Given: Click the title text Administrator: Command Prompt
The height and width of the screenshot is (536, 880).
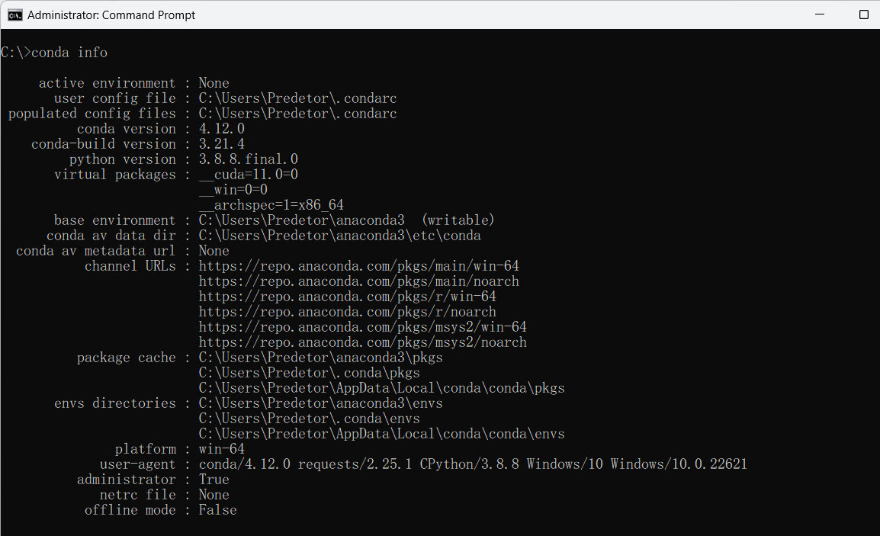Looking at the screenshot, I should coord(111,15).
